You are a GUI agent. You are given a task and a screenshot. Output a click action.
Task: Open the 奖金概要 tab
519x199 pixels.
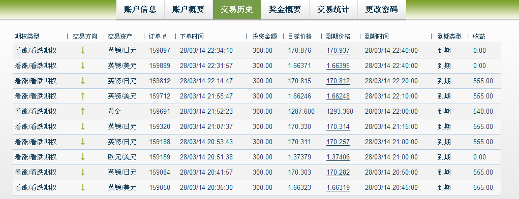click(285, 10)
